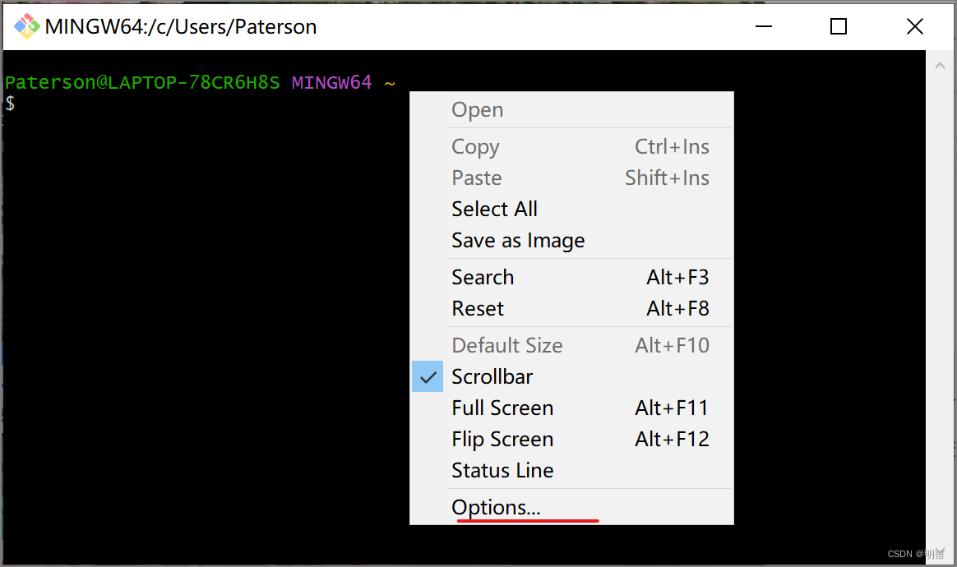
Task: Switch to Full Screen via menu
Action: pos(571,408)
